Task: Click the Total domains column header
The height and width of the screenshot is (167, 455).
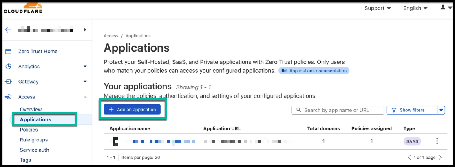Action: tap(324, 128)
